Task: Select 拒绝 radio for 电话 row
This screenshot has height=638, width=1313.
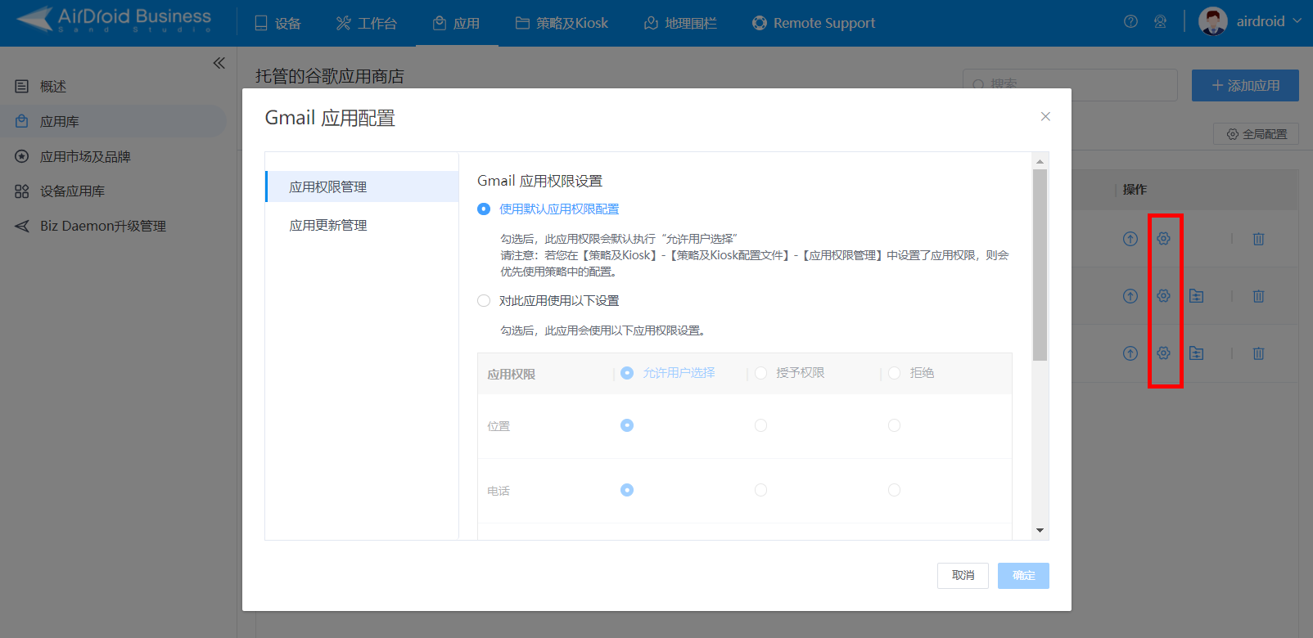Action: [x=895, y=490]
